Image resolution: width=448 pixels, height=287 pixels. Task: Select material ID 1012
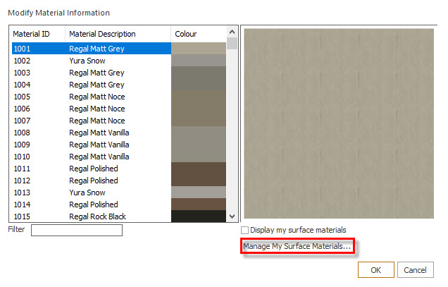[22, 181]
